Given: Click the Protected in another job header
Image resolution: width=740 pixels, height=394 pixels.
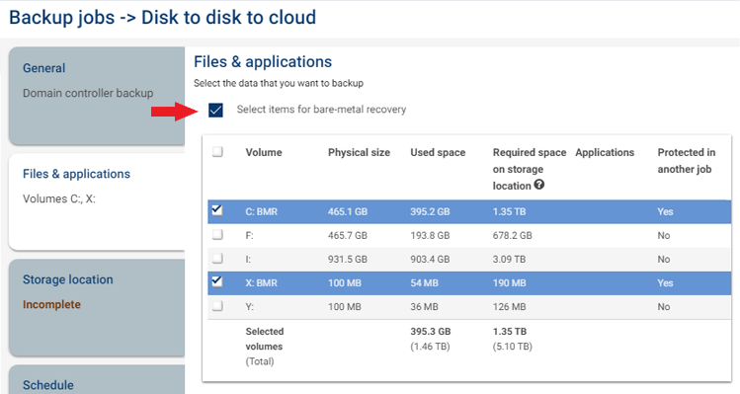Looking at the screenshot, I should point(687,161).
